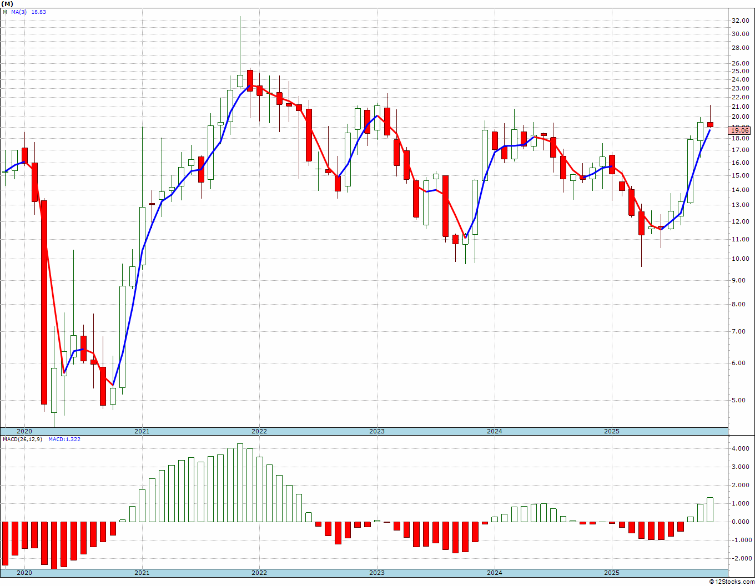Viewport: 755px width, 586px height.
Task: Click 2022 on the MACD panel time axis
Action: [x=259, y=573]
